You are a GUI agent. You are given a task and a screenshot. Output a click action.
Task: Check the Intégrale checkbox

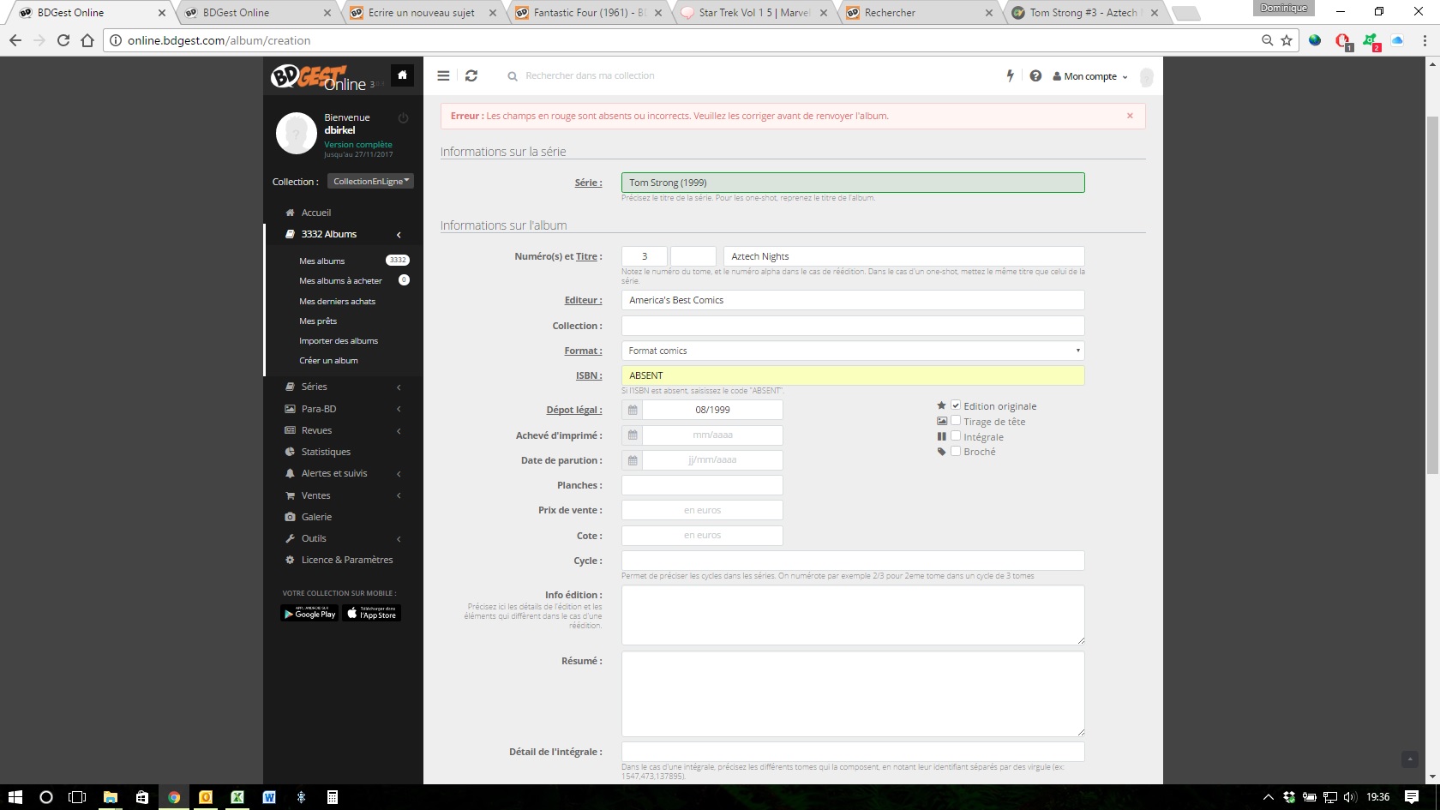pyautogui.click(x=956, y=436)
